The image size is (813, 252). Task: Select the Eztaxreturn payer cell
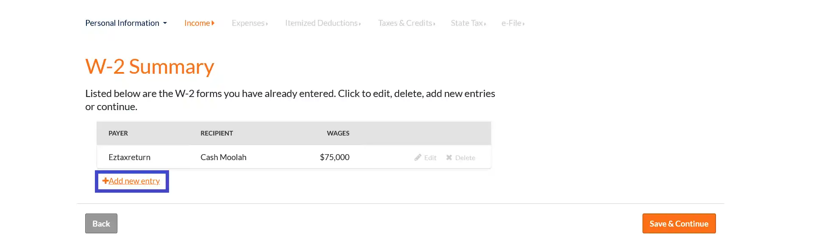[x=129, y=158]
